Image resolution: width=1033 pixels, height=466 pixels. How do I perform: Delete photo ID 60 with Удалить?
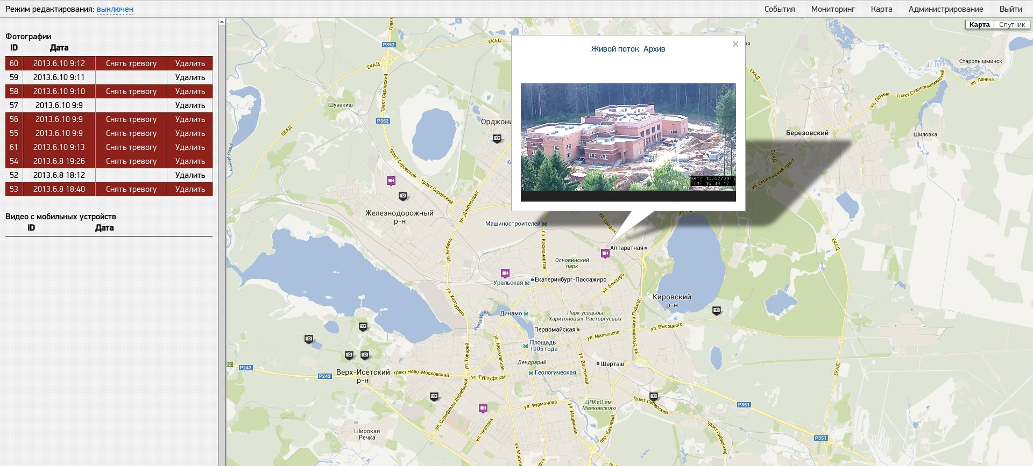tap(190, 63)
